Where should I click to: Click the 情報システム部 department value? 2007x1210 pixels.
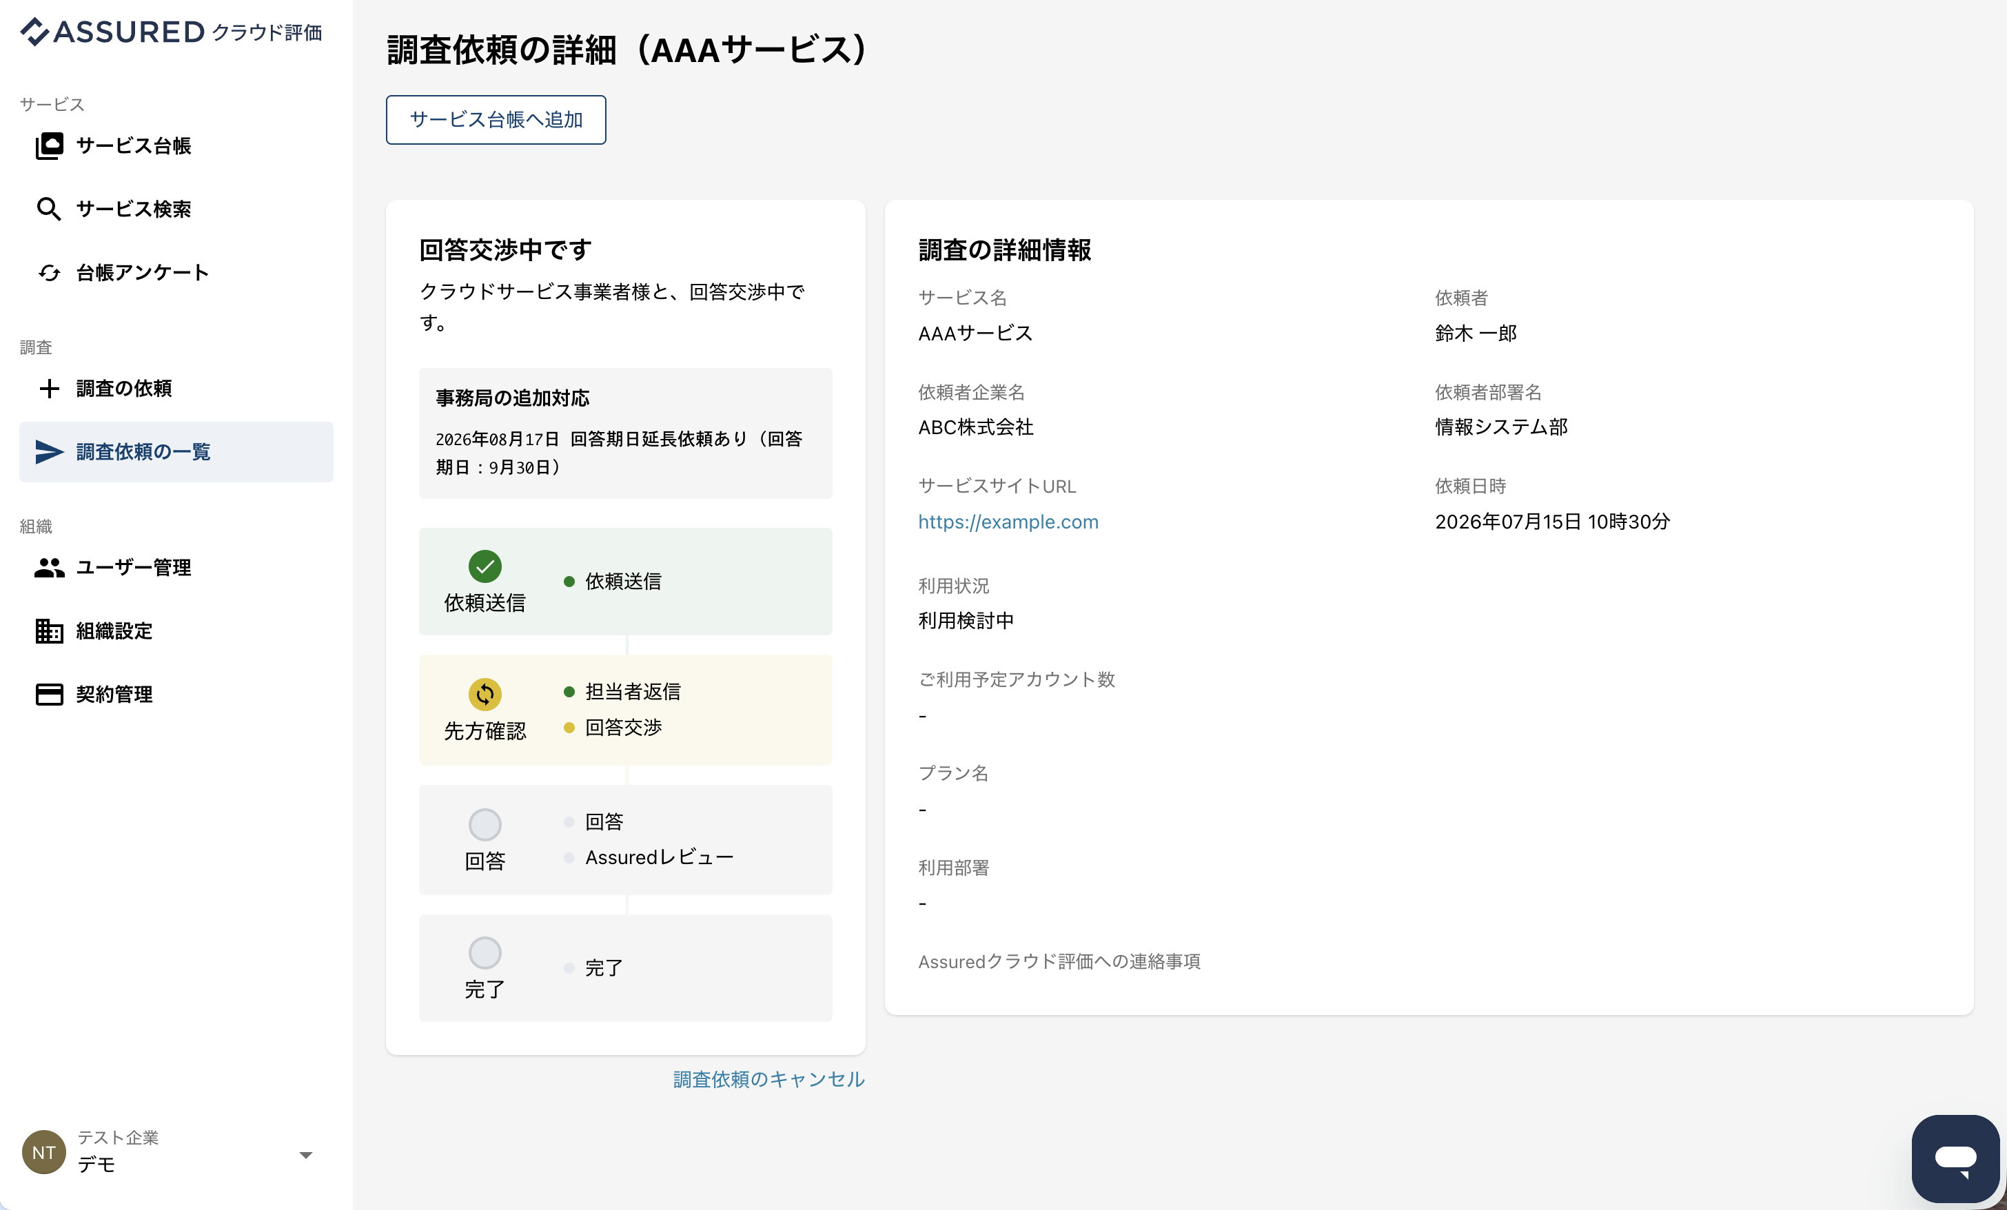1500,427
